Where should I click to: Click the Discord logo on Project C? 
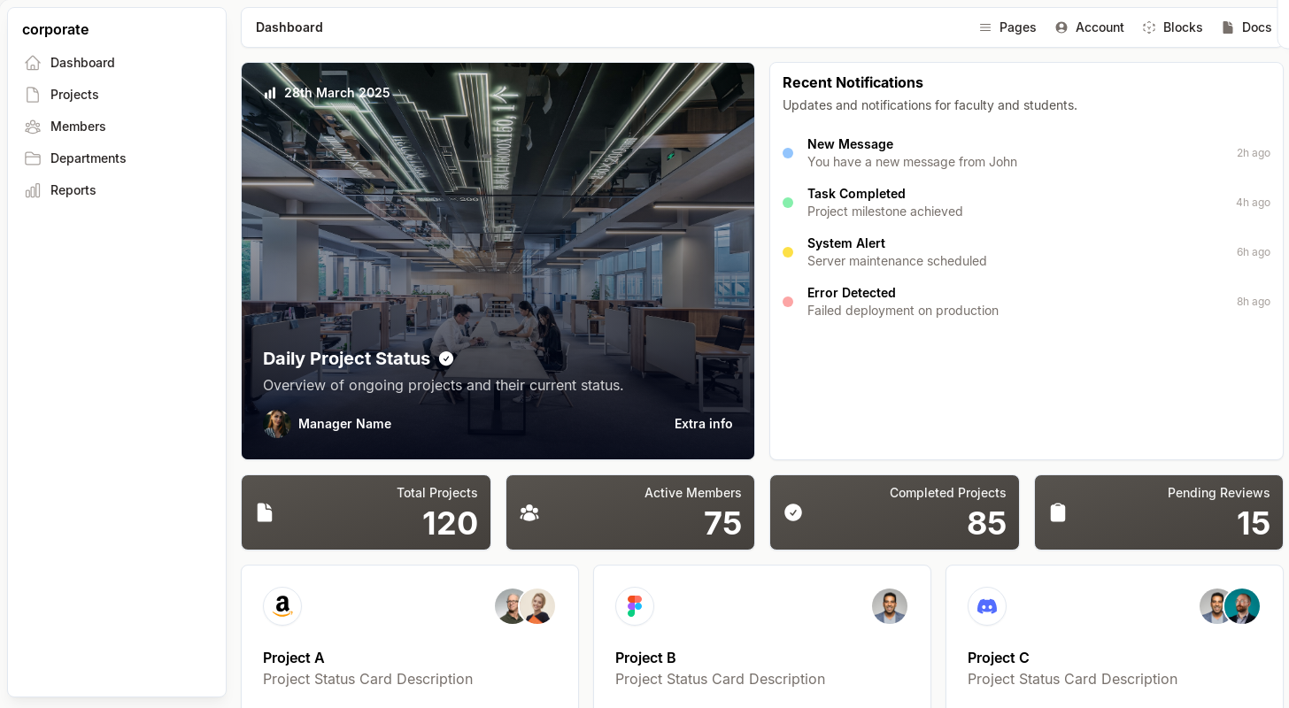987,606
